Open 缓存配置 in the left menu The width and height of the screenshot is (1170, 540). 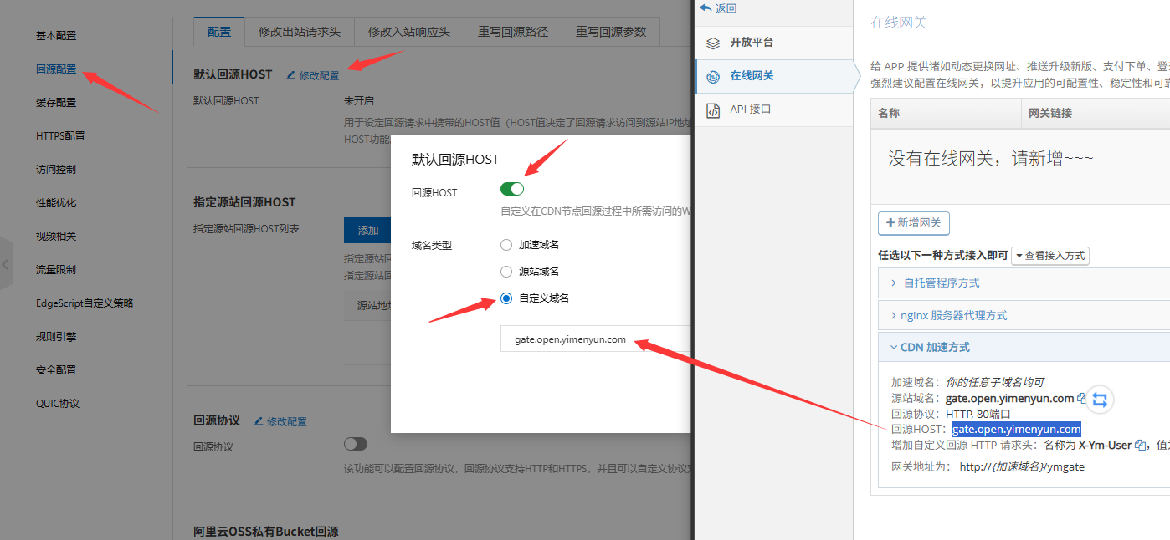[x=56, y=103]
